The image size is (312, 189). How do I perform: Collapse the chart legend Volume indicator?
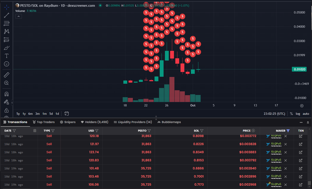[x=18, y=16]
